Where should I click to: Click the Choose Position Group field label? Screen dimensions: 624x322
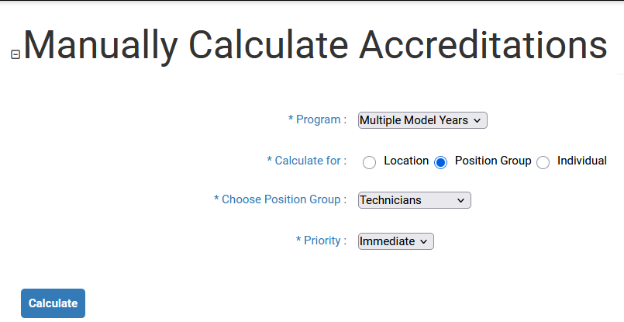(284, 199)
